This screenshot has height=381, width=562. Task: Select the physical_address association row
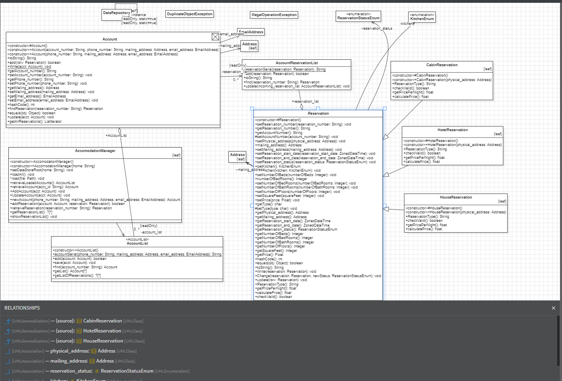pyautogui.click(x=69, y=351)
